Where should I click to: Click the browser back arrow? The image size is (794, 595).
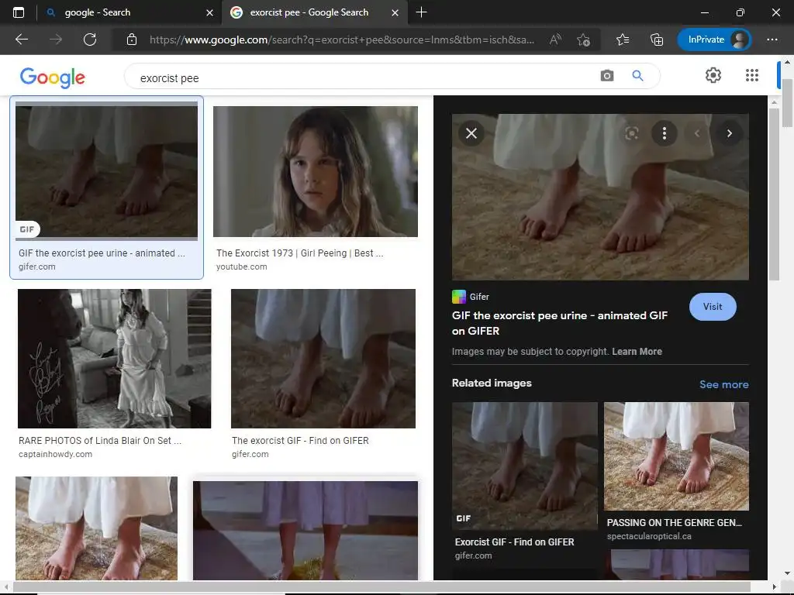21,40
